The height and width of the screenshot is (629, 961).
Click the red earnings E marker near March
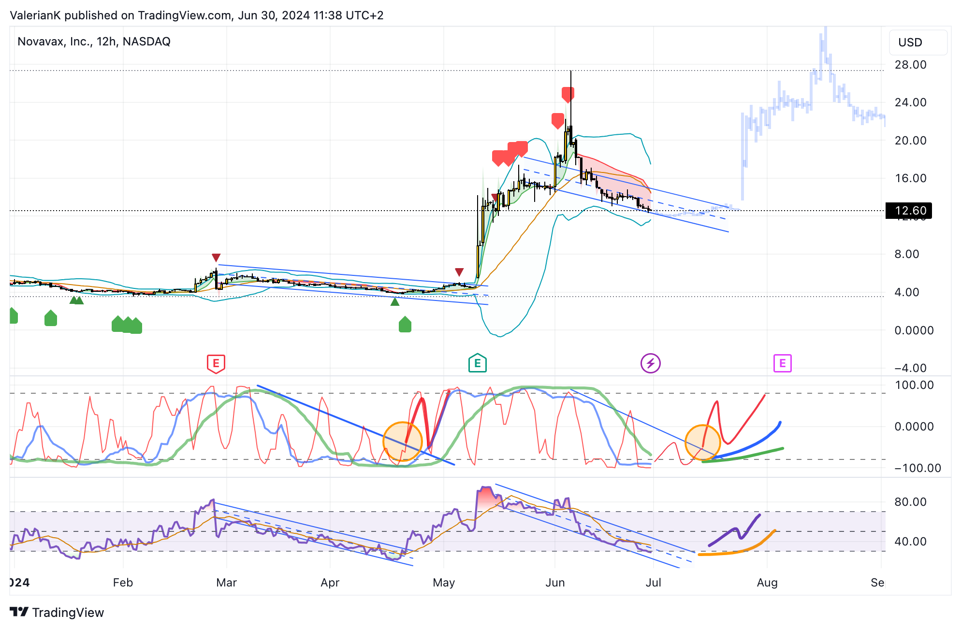click(x=216, y=363)
